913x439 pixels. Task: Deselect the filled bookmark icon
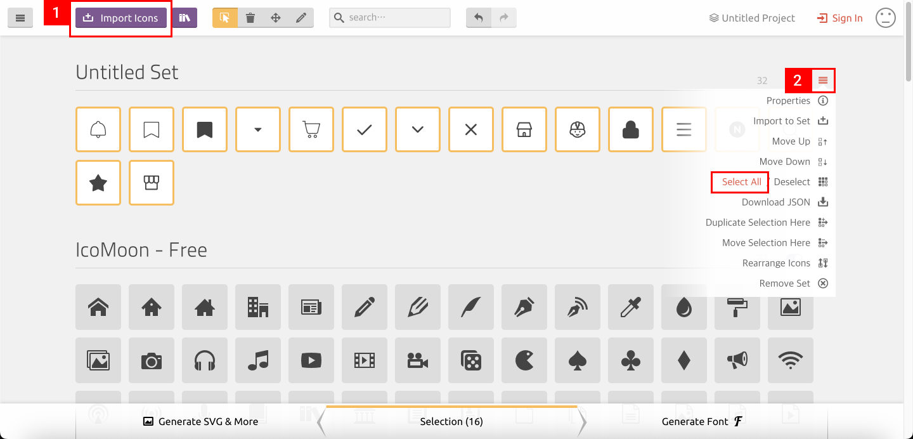(205, 129)
